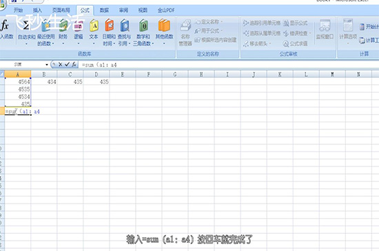Click Use in Formula option

tap(208, 31)
